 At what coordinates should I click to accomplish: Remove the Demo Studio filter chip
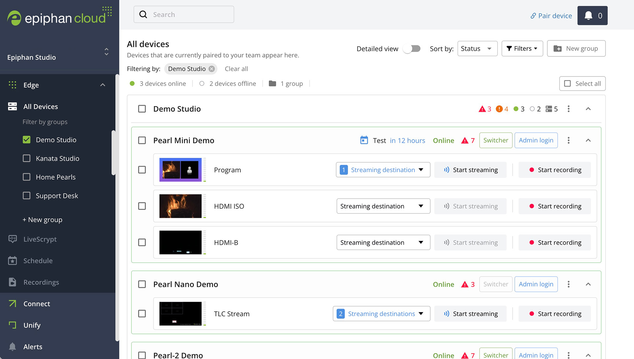point(212,69)
